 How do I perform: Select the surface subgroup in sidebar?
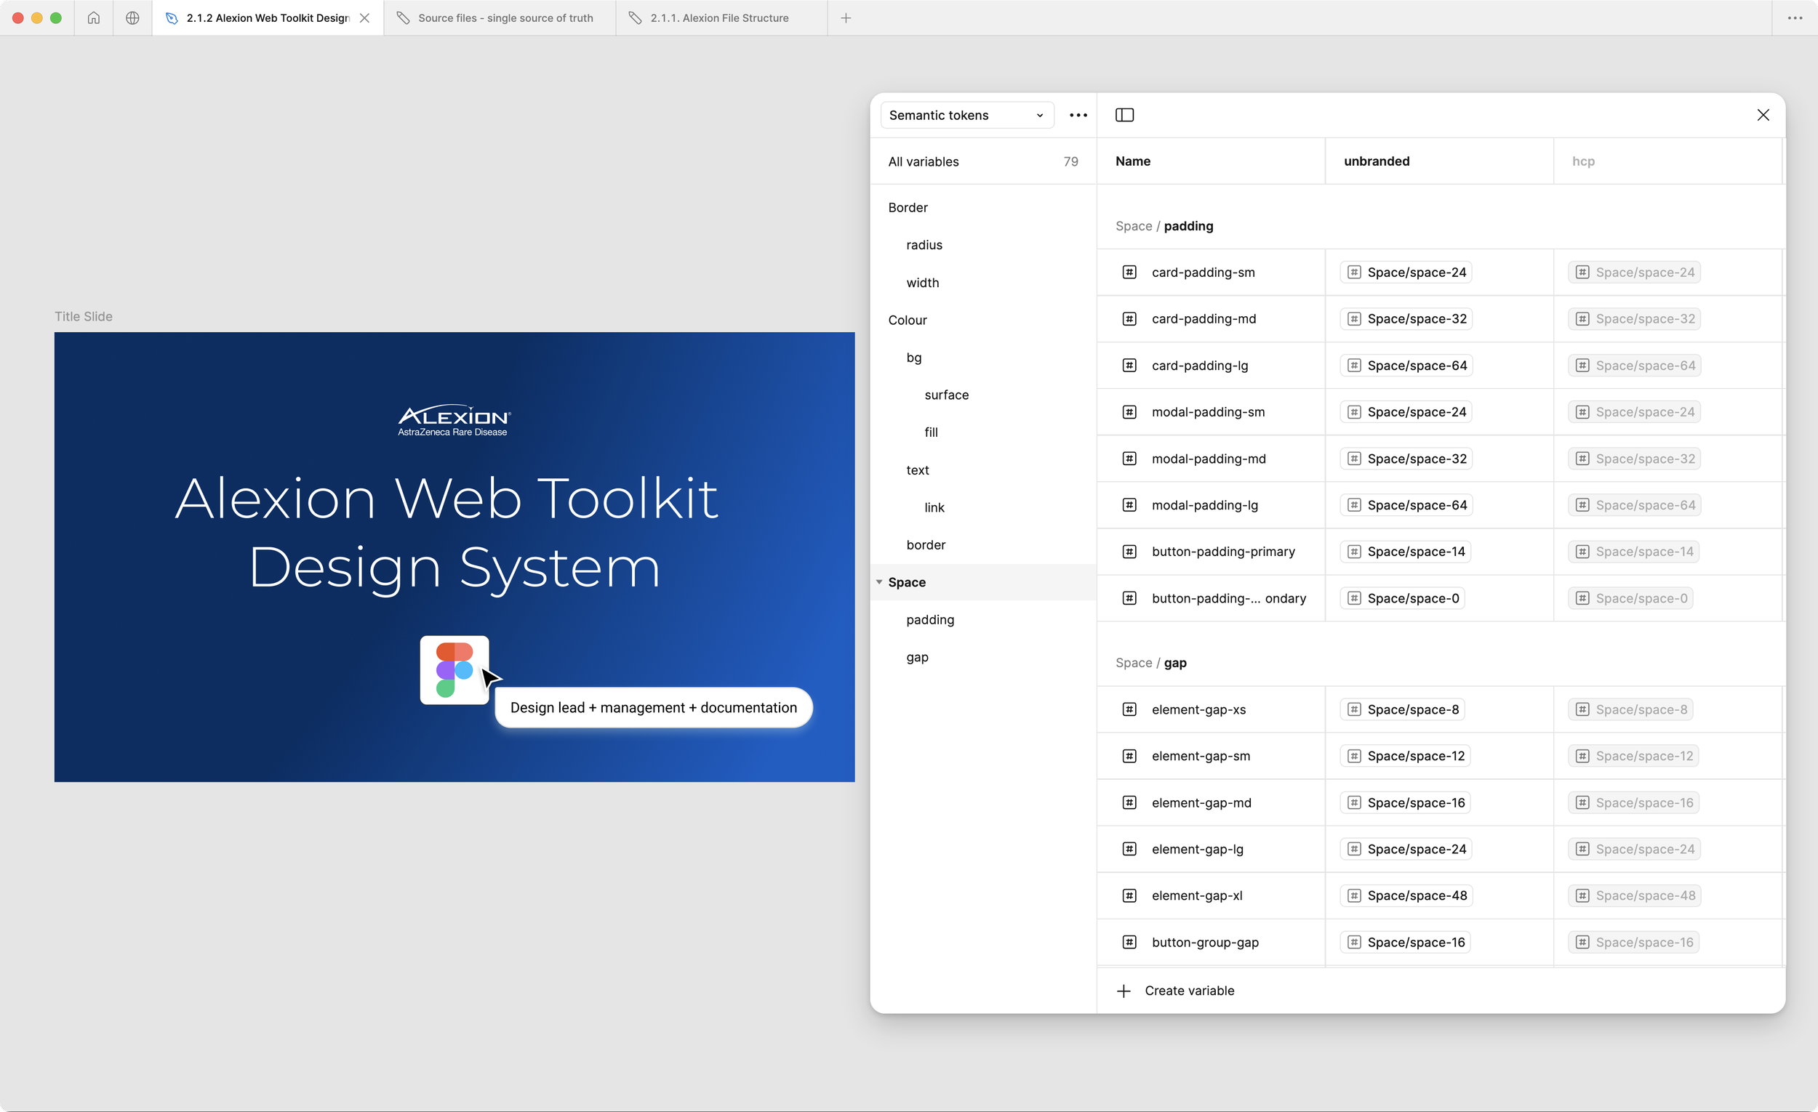click(x=946, y=395)
